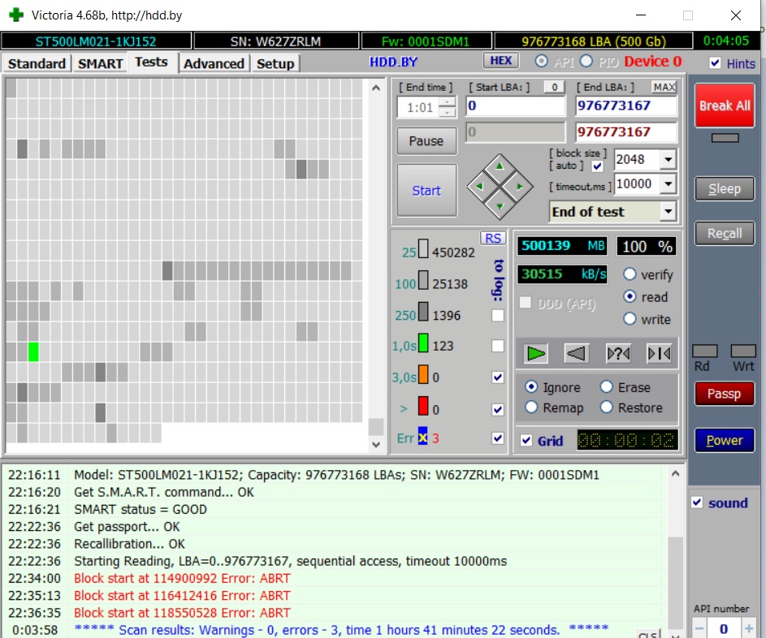Switch to the SMART tab

pos(100,63)
